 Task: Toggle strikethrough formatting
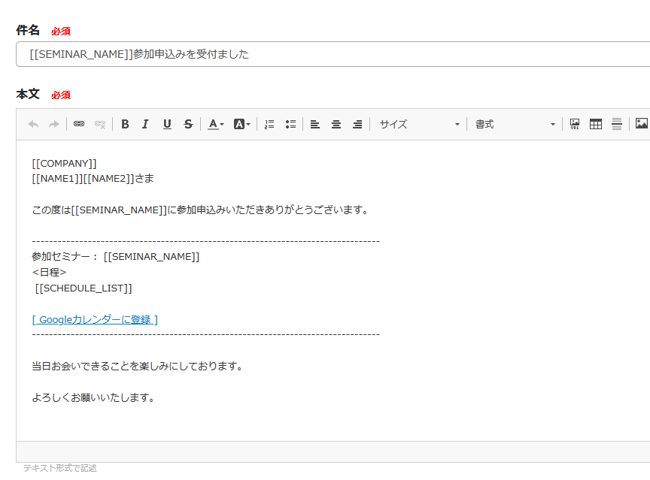coord(188,124)
